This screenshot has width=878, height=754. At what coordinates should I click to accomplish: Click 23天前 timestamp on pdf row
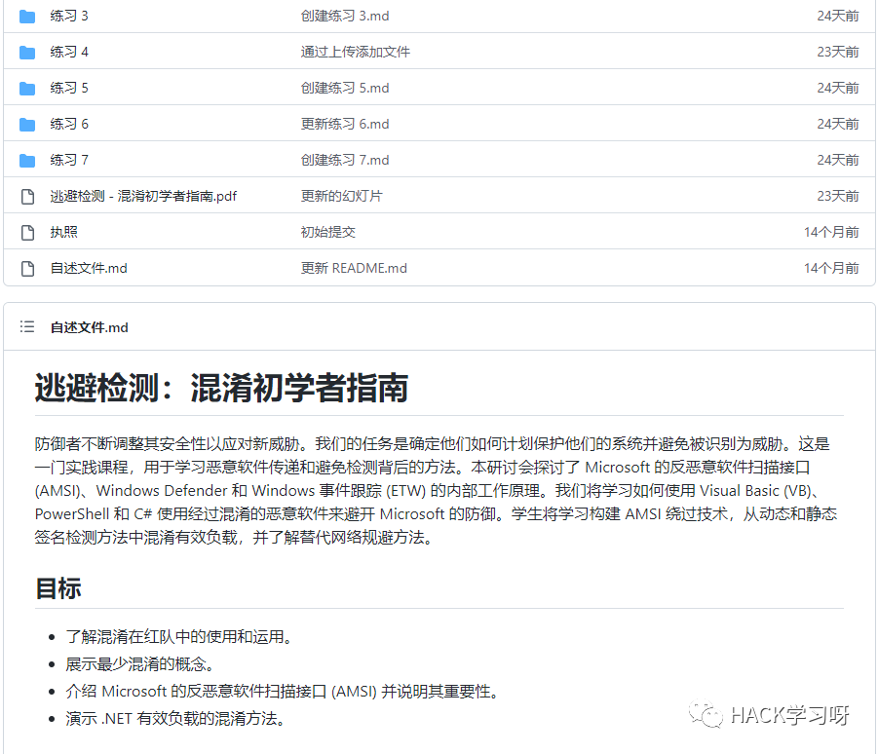(x=838, y=196)
